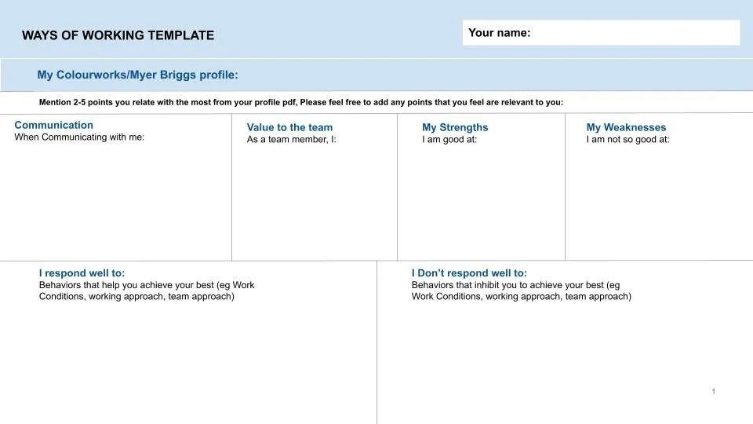
Task: Click 'I am good at:' text
Action: [449, 140]
